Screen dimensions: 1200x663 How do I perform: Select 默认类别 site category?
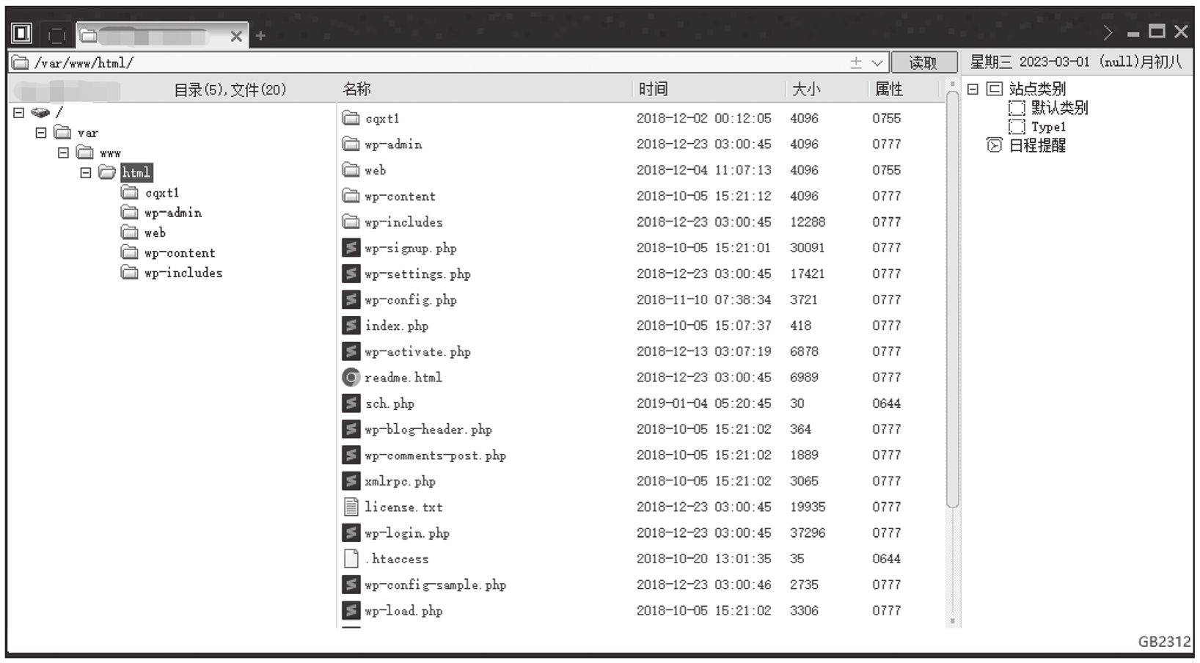tap(1059, 108)
